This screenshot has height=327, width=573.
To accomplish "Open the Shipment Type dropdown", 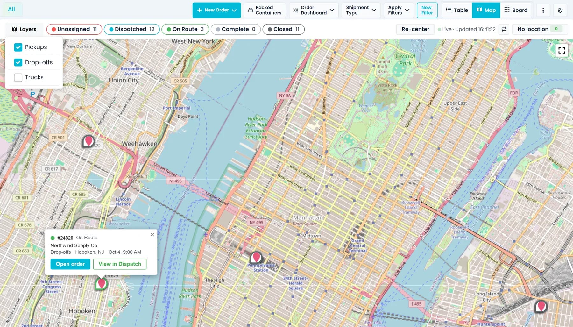I will 361,10.
